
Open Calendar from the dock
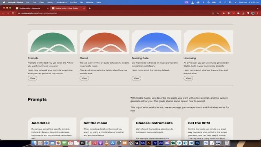pyautogui.click(x=70, y=143)
